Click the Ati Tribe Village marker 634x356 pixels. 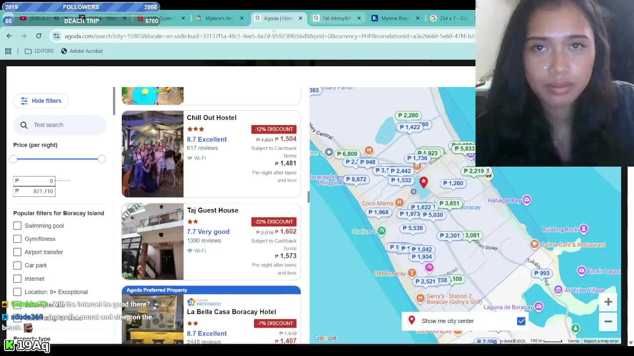coord(558,290)
